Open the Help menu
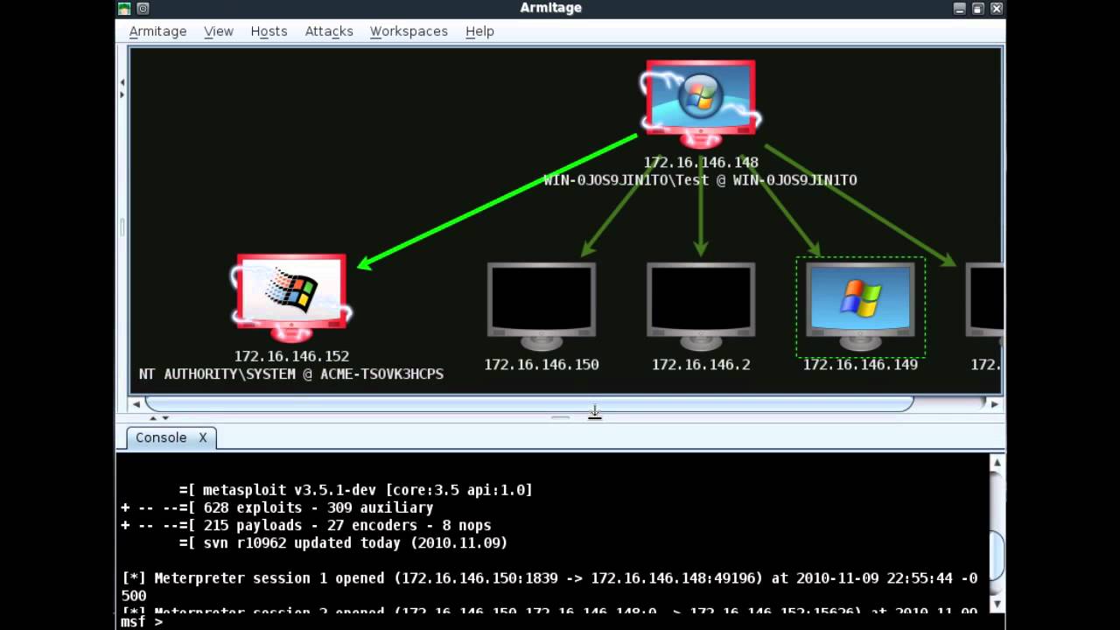1120x630 pixels. click(x=479, y=31)
